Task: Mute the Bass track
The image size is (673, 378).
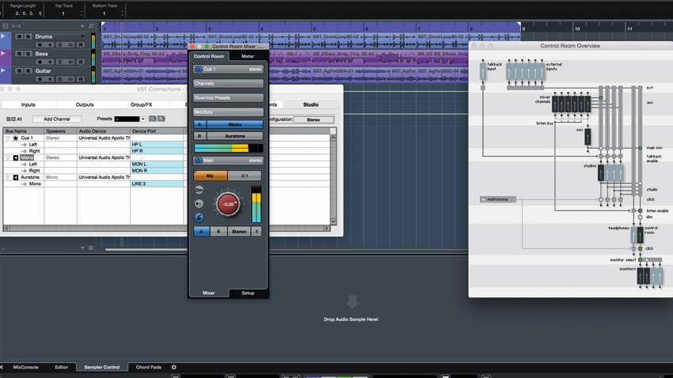Action: coord(19,54)
